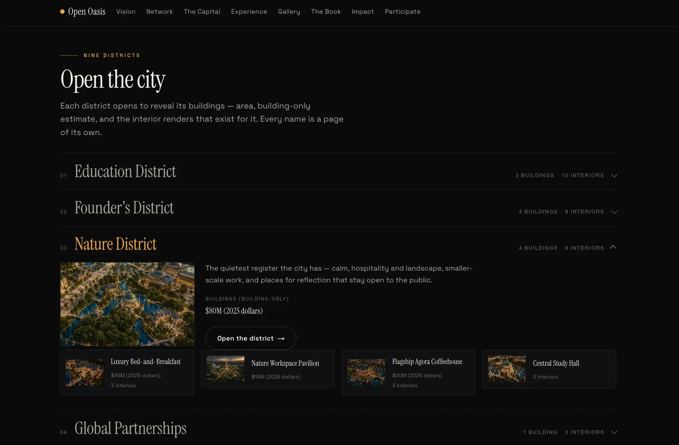This screenshot has height=445, width=679.
Task: Open the Luxury Bed-and-Breakfast card title
Action: point(146,362)
